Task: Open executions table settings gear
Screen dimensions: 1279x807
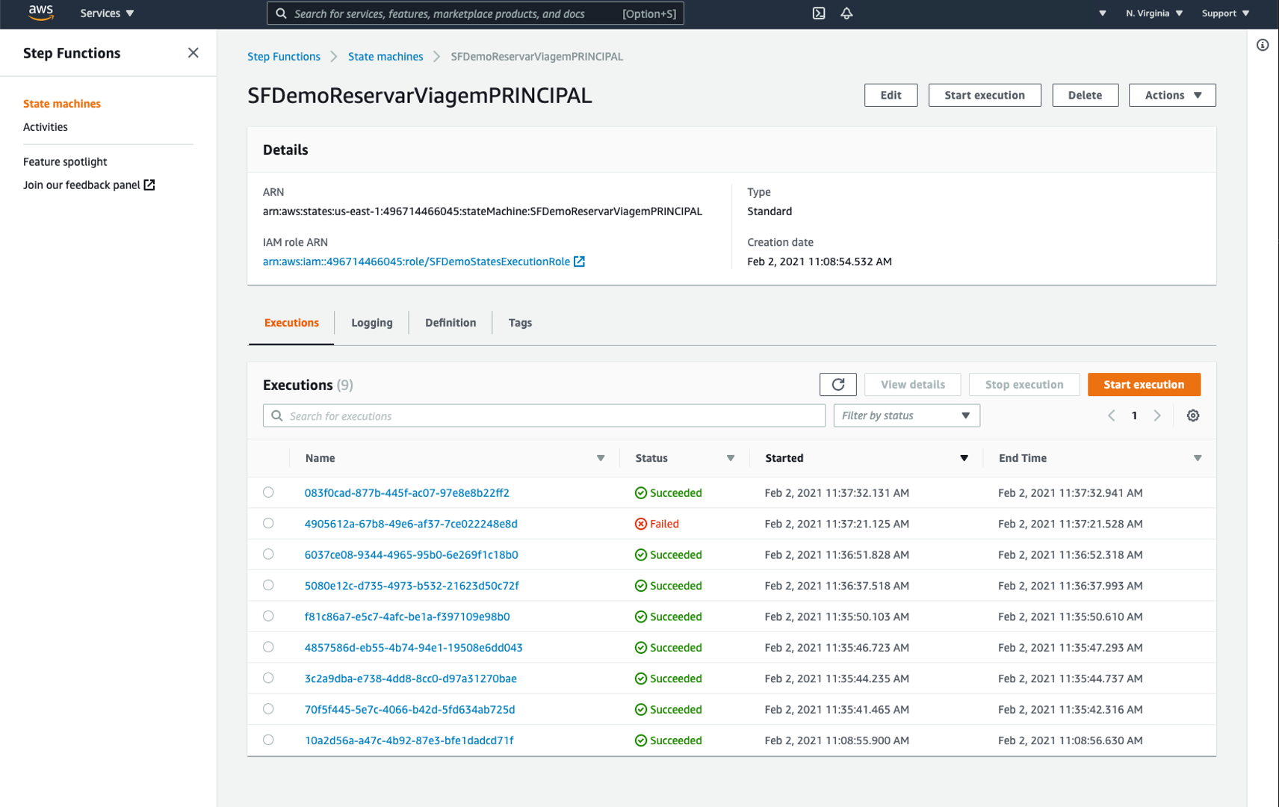Action: click(1193, 415)
